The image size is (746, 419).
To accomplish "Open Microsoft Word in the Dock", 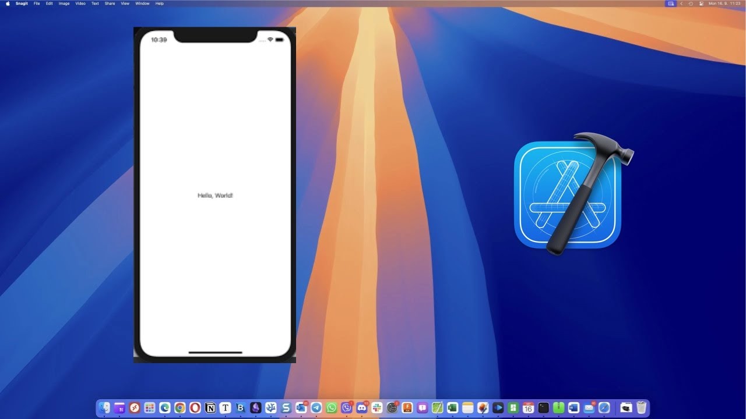I will tap(573, 408).
